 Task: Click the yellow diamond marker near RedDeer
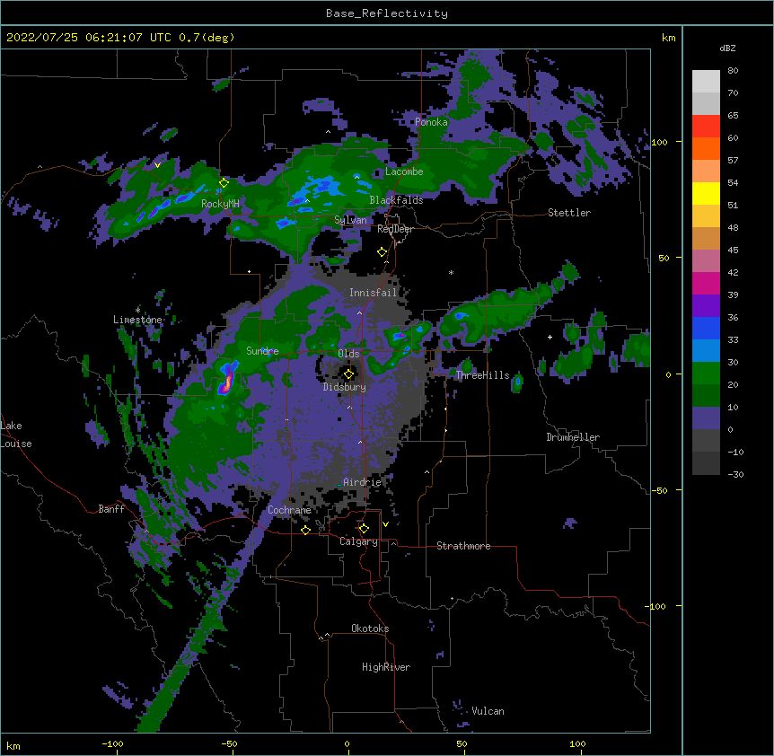(x=382, y=252)
